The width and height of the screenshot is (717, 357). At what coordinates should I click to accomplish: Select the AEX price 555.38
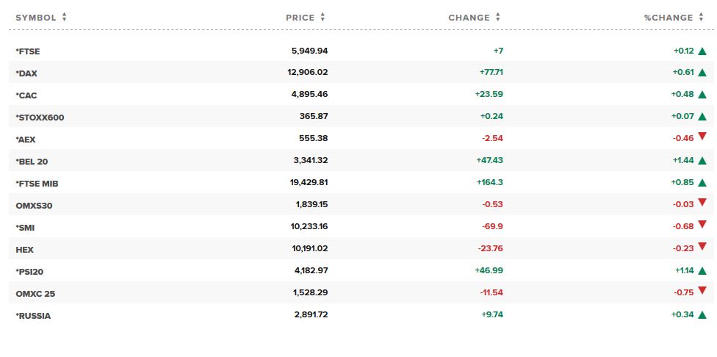[x=314, y=138]
